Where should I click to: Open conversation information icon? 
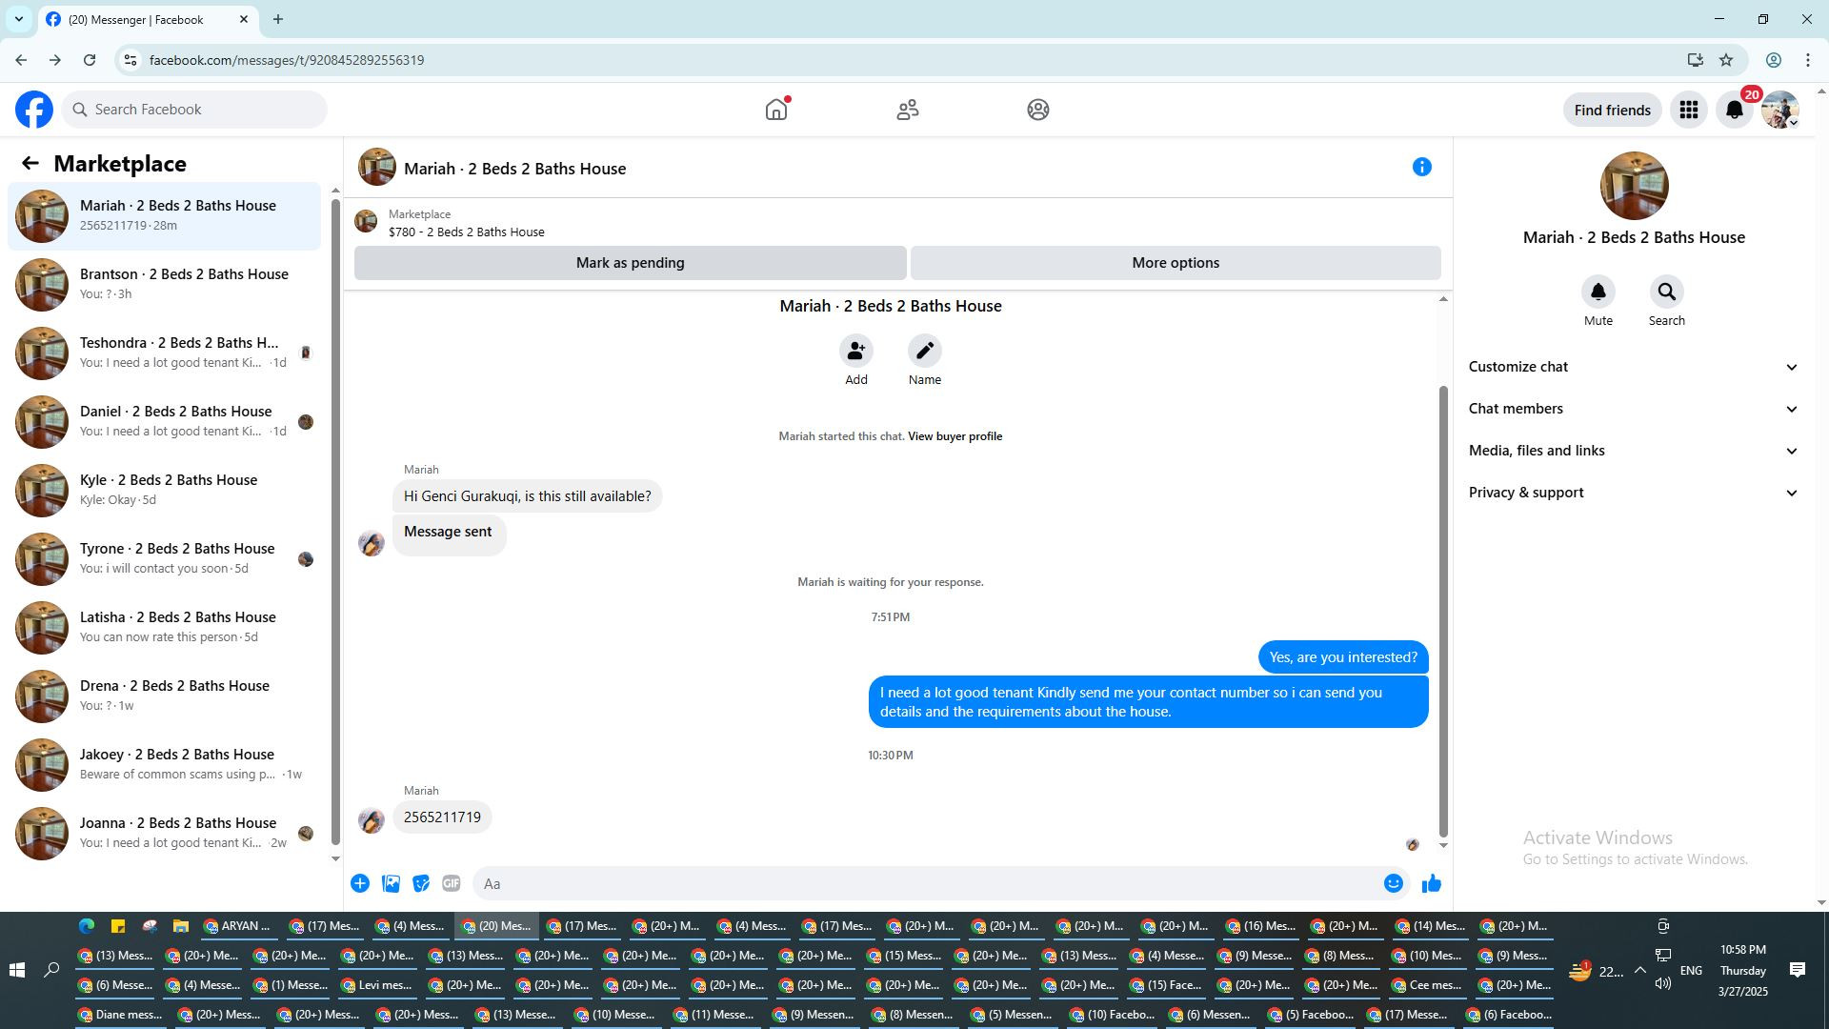(1422, 167)
